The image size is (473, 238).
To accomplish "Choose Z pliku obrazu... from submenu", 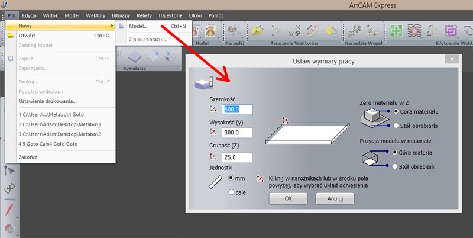I will click(154, 40).
